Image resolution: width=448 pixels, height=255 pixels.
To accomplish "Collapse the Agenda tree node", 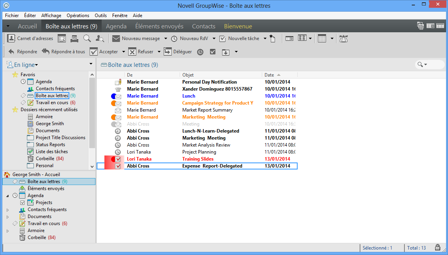I will (x=7, y=196).
